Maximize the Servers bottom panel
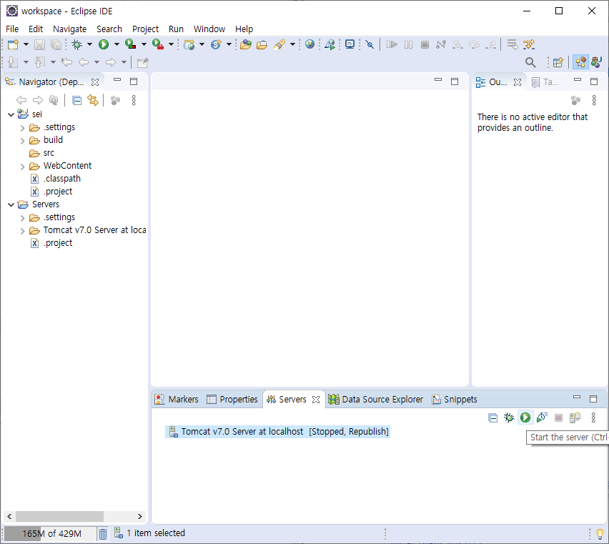This screenshot has height=544, width=609. (593, 399)
